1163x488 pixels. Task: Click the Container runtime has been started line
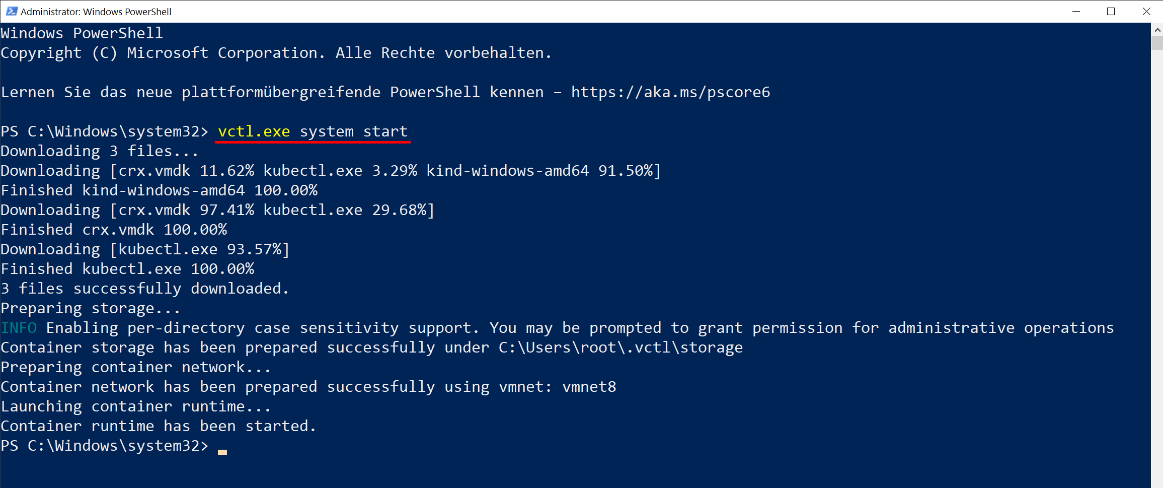pos(158,426)
